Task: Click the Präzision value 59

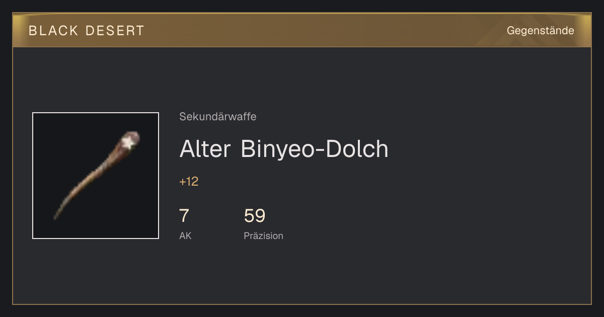Action: coord(255,216)
